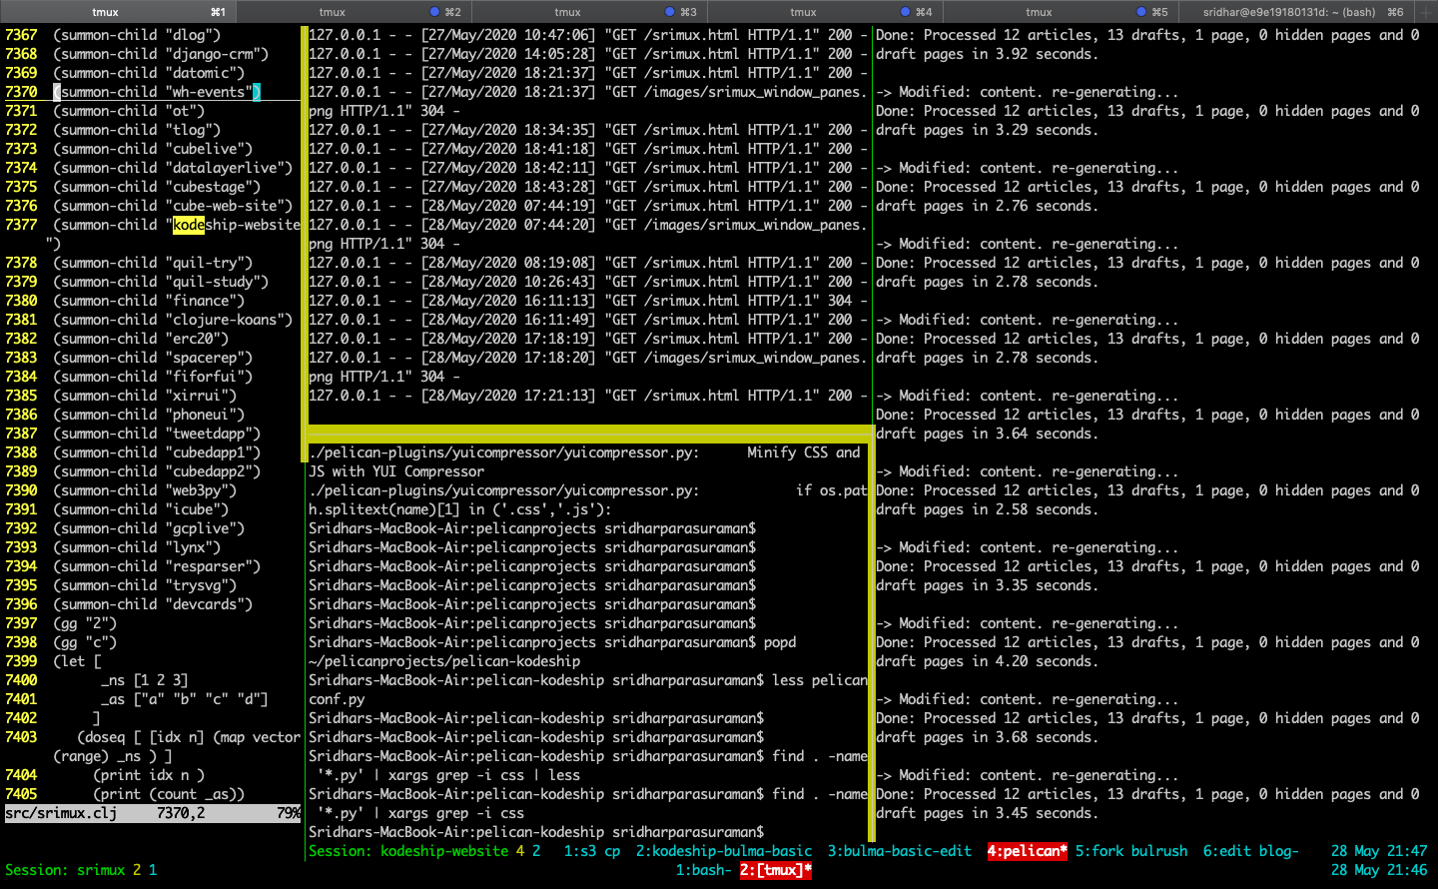Select the 1:bash- window in bottom status
1438x889 pixels.
pos(704,870)
